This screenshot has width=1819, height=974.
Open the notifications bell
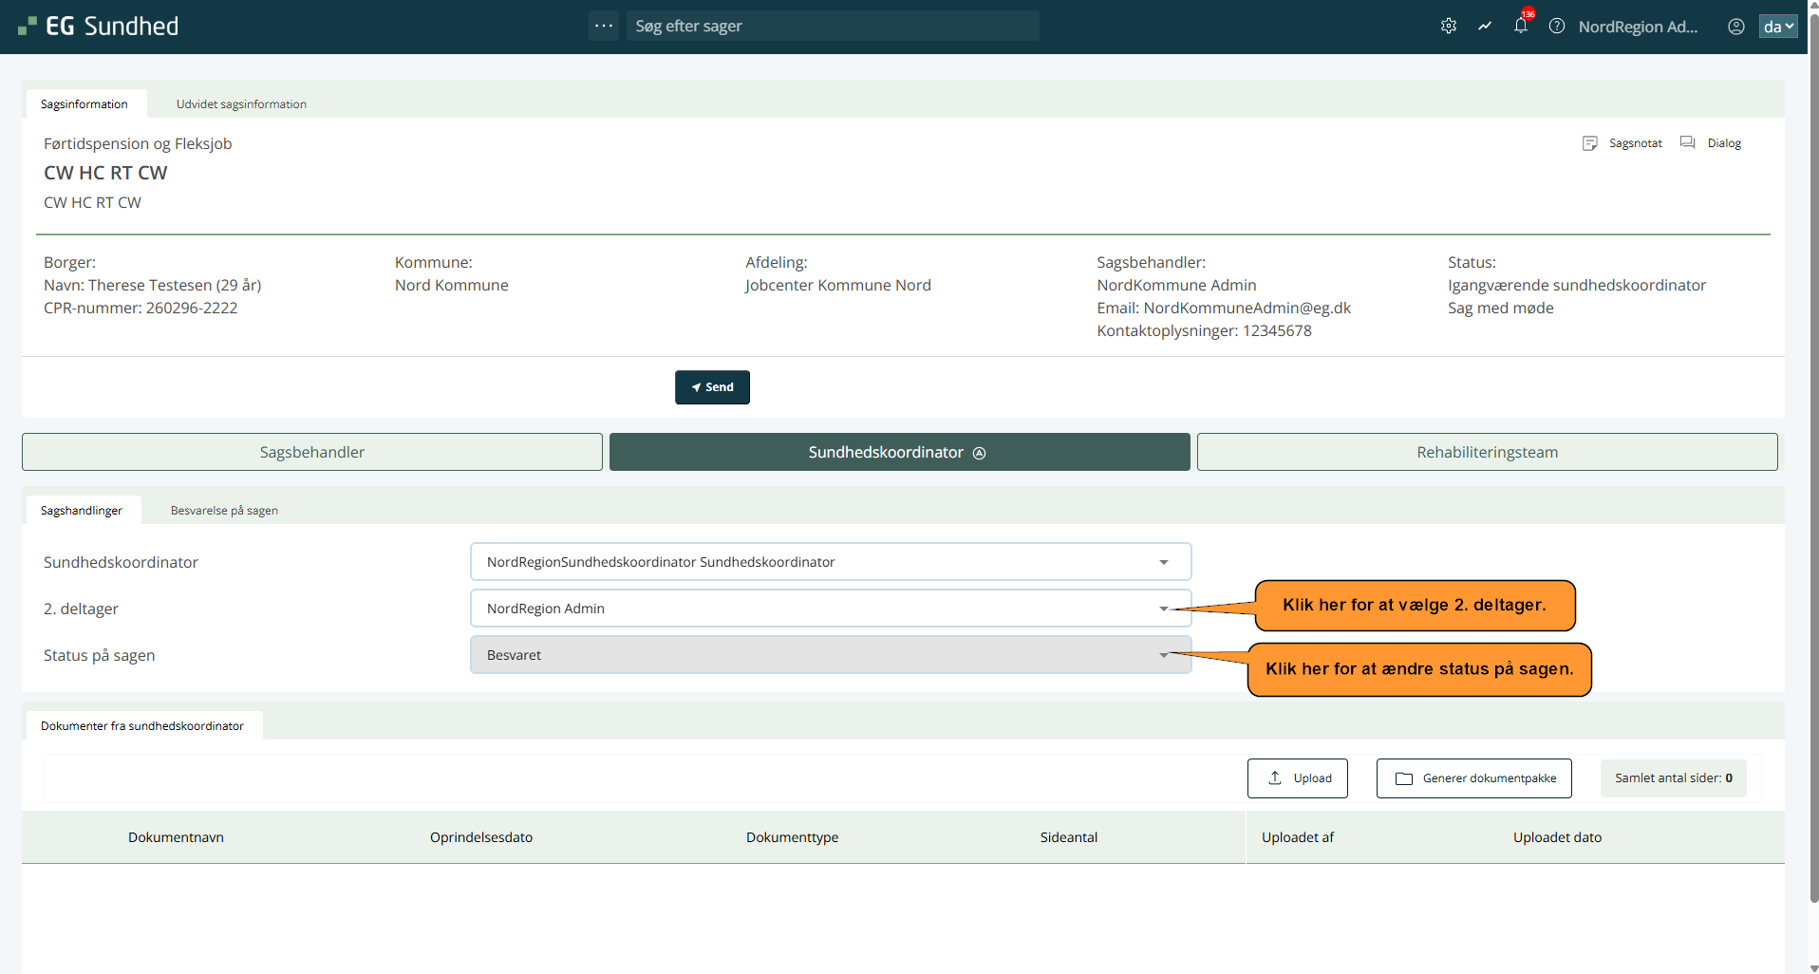pyautogui.click(x=1521, y=27)
